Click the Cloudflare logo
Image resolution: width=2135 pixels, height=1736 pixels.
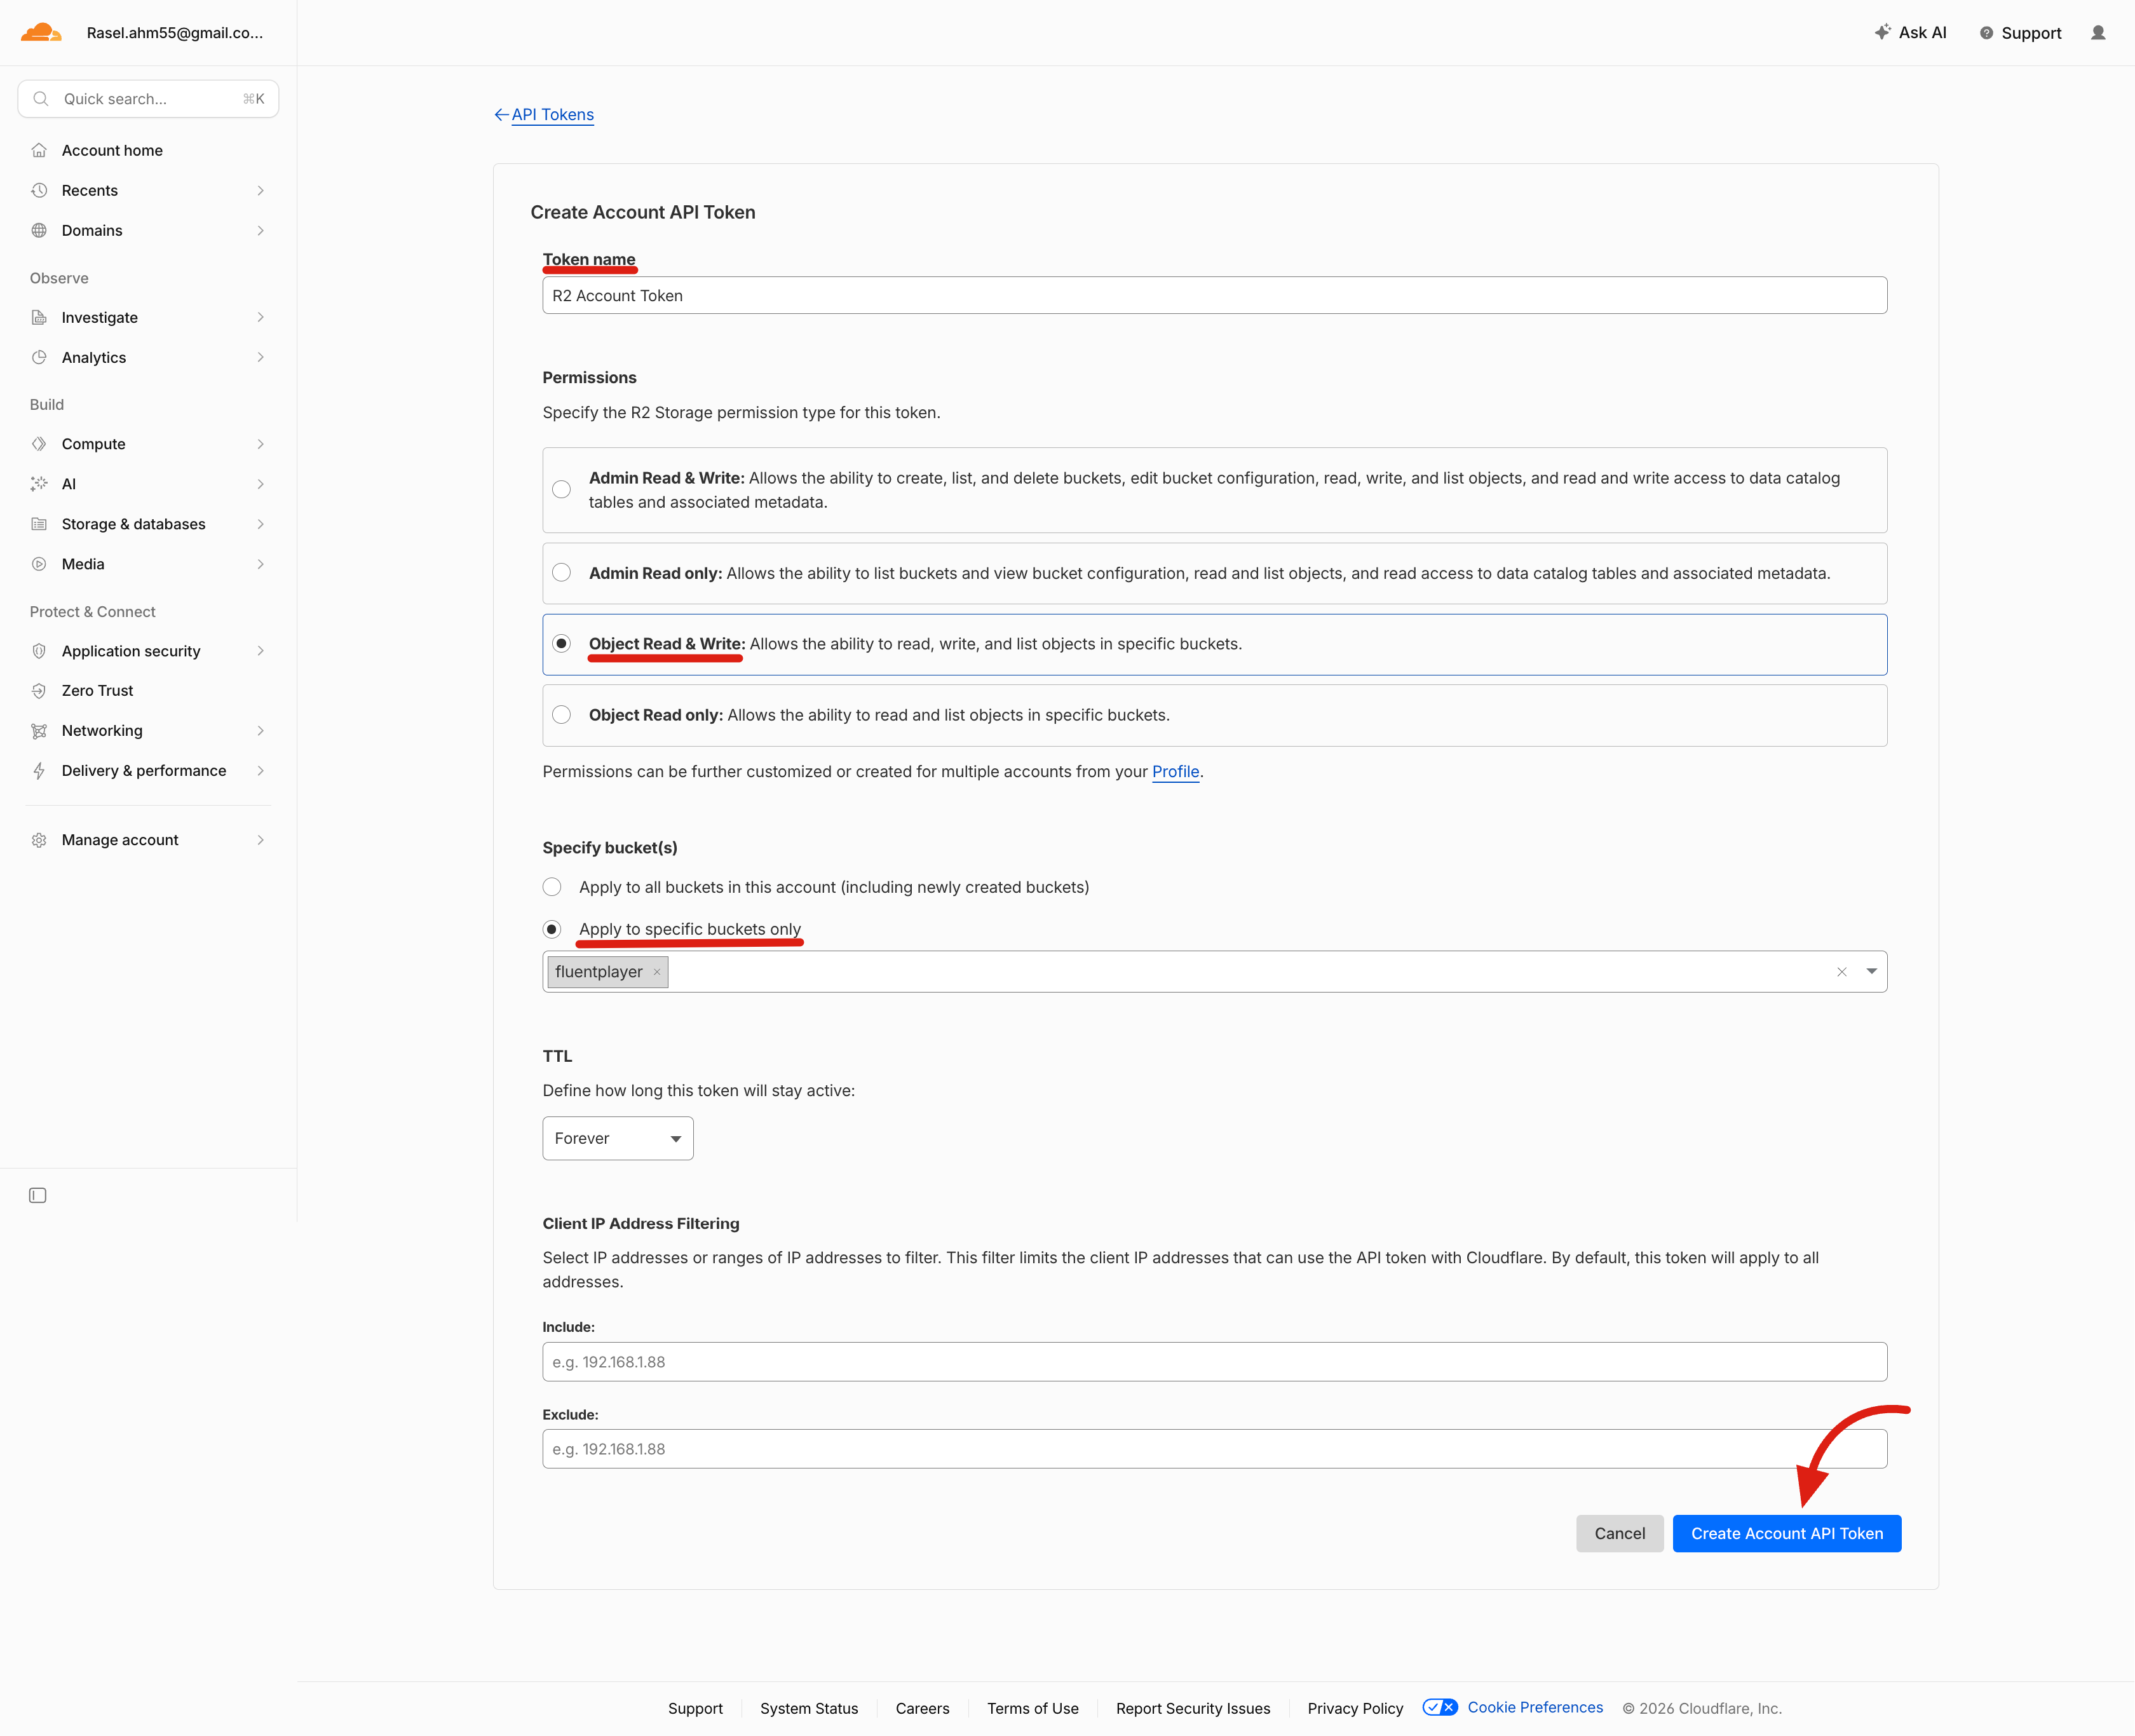click(x=41, y=32)
